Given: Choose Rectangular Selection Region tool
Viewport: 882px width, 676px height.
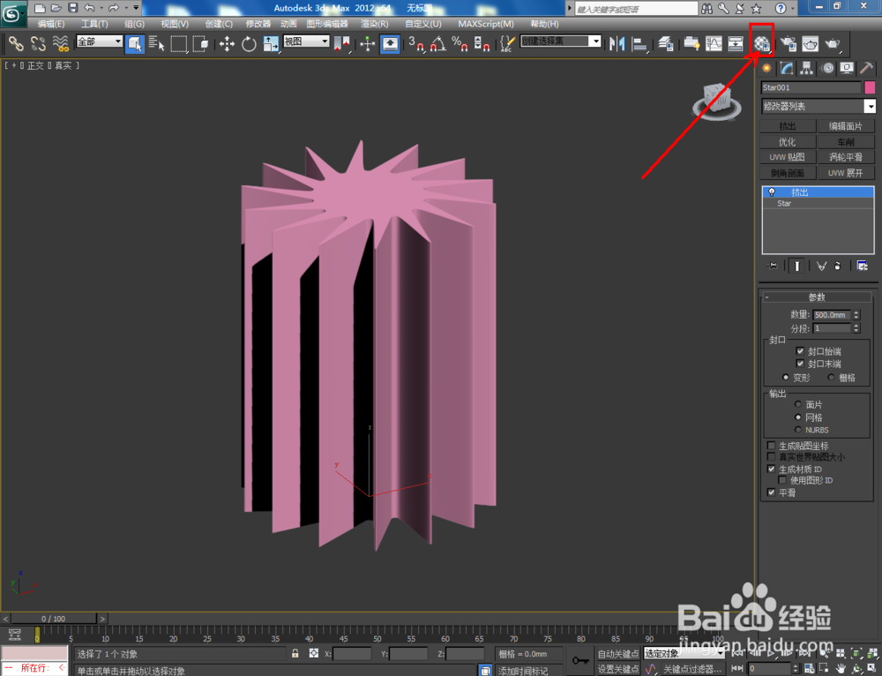Looking at the screenshot, I should pyautogui.click(x=178, y=43).
